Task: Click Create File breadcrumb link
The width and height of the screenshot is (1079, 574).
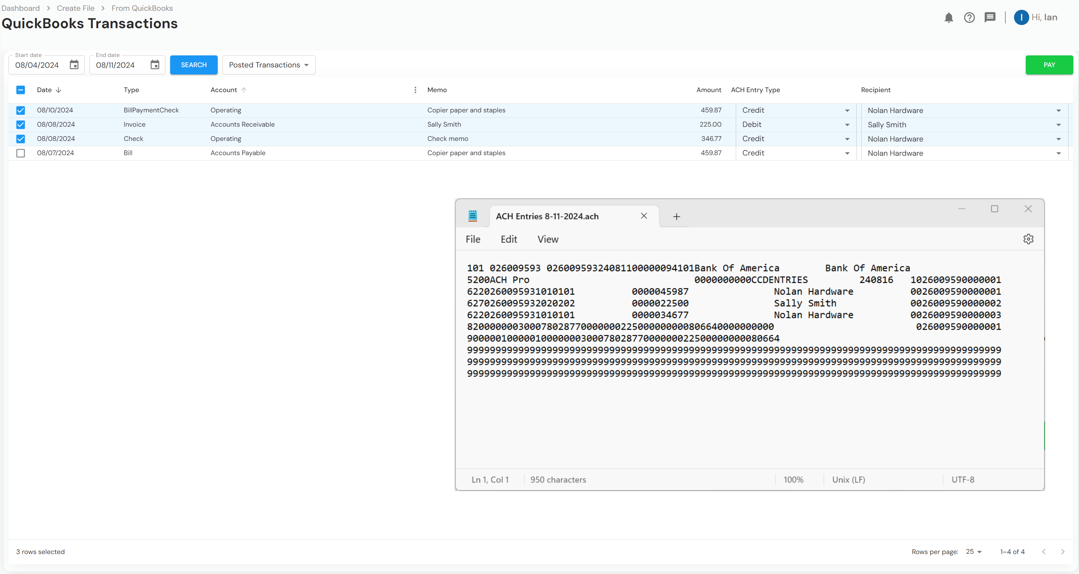Action: tap(75, 8)
